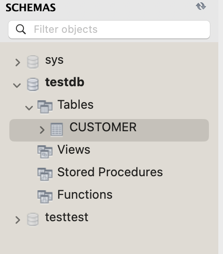This screenshot has height=254, width=223.
Task: Select the Stored Procedures label
Action: tap(110, 172)
